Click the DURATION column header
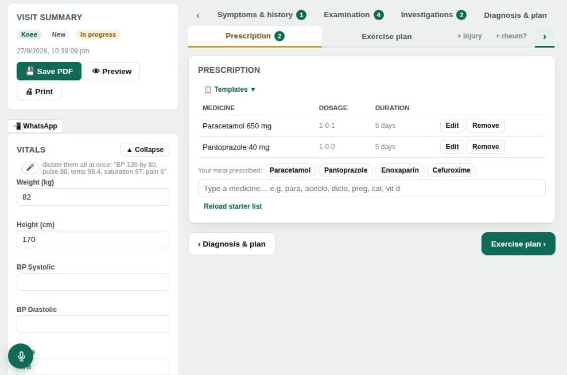The image size is (567, 375). (392, 108)
